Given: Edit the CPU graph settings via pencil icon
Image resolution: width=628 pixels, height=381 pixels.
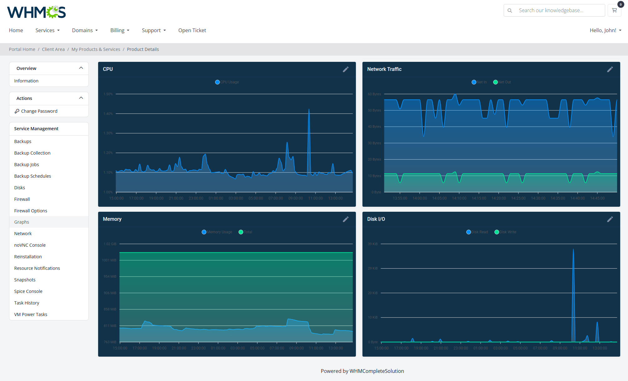Looking at the screenshot, I should coord(346,69).
